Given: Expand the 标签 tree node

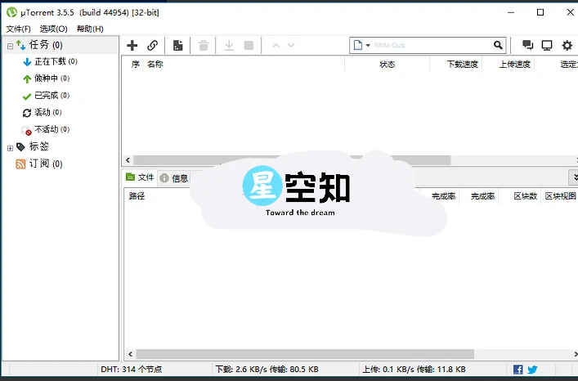Looking at the screenshot, I should [x=10, y=148].
